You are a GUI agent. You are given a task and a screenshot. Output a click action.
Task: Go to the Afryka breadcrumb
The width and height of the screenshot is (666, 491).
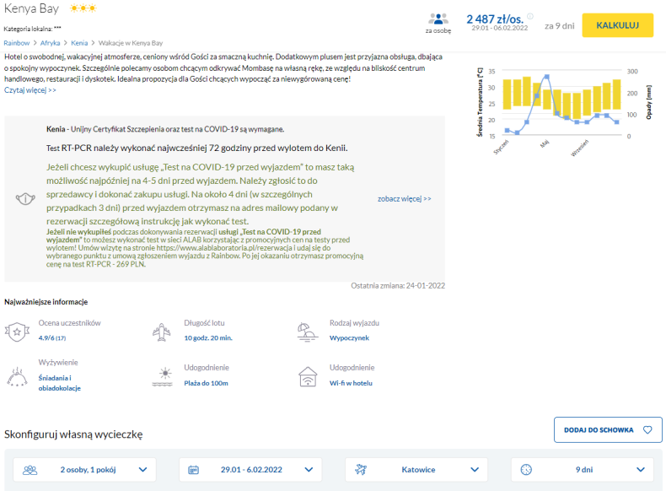click(50, 43)
